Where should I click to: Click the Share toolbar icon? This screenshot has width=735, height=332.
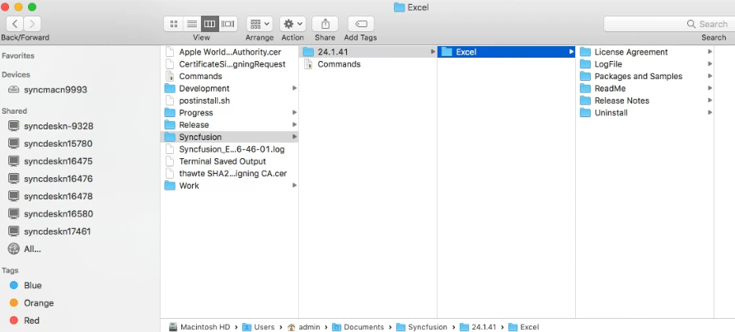pyautogui.click(x=325, y=24)
